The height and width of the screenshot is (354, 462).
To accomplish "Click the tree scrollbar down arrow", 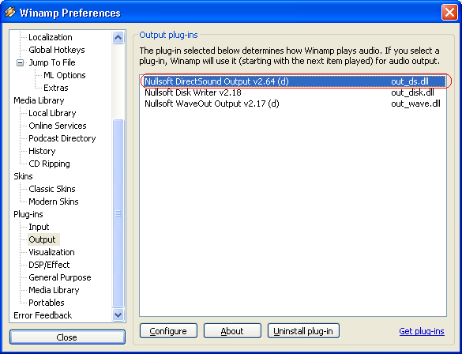I will pos(118,314).
